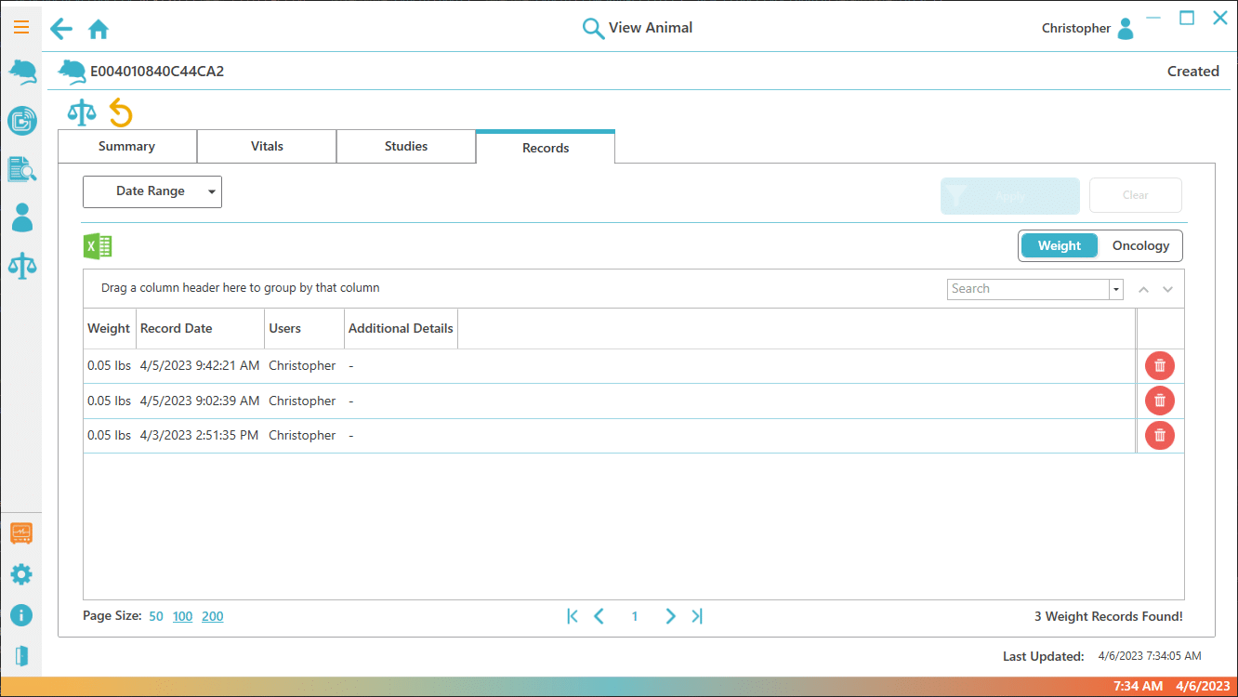Click the balance scale icon above the tabs
The width and height of the screenshot is (1238, 697).
tap(82, 113)
